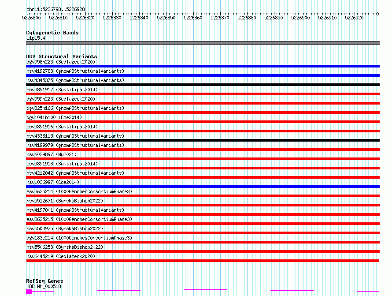Click the nsv4336115 (gnomADStructuralVariants) label
The image size is (392, 296).
pos(75,136)
